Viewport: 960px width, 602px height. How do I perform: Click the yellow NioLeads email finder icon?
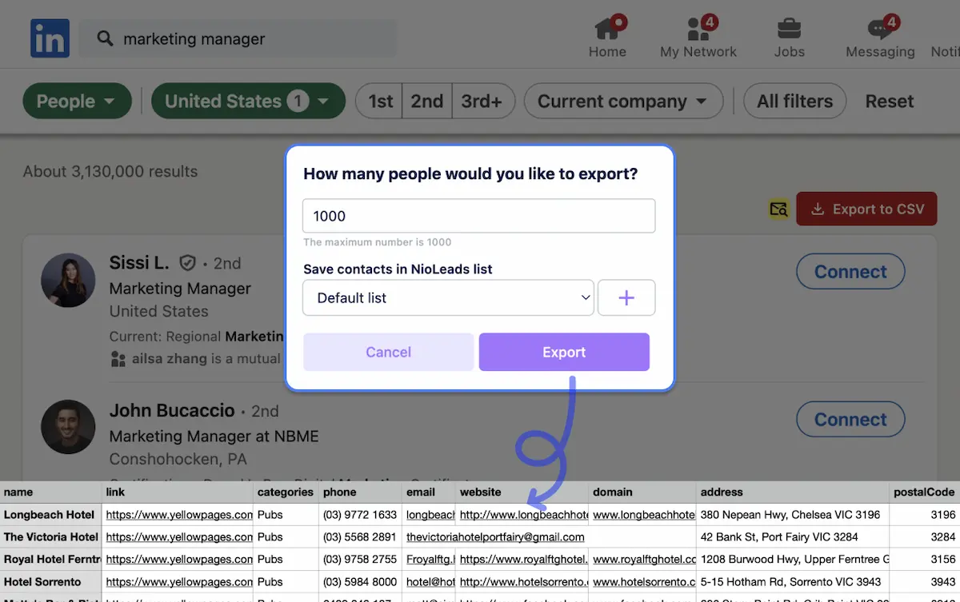tap(778, 209)
